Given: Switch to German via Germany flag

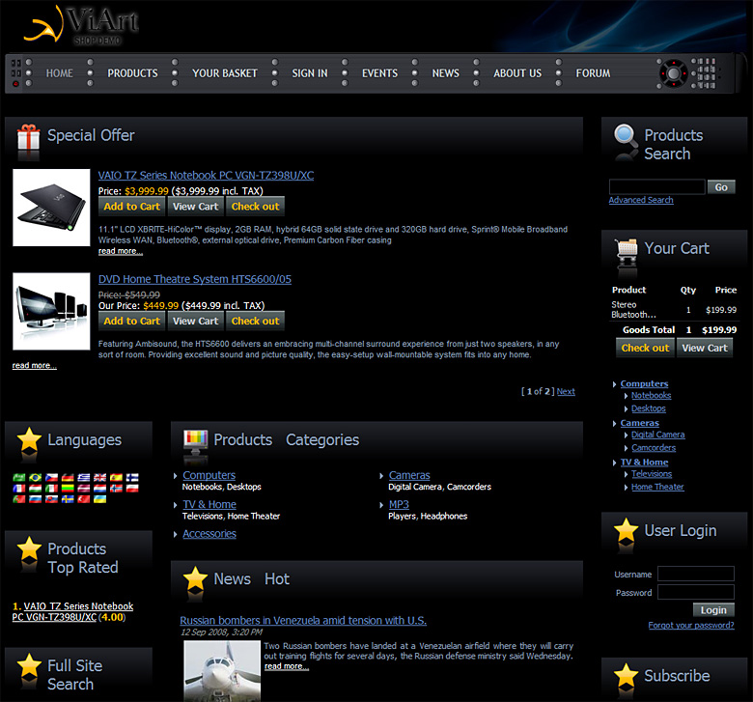Looking at the screenshot, I should point(68,477).
